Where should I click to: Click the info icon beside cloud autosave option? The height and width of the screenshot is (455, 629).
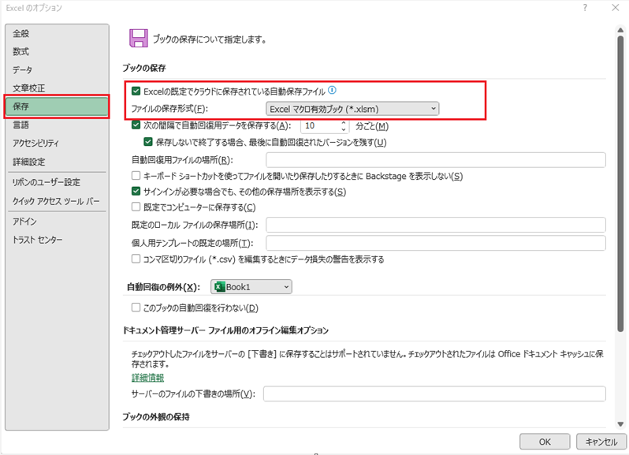point(332,90)
